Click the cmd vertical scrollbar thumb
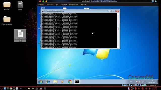The height and width of the screenshot is (90, 161). point(118,28)
